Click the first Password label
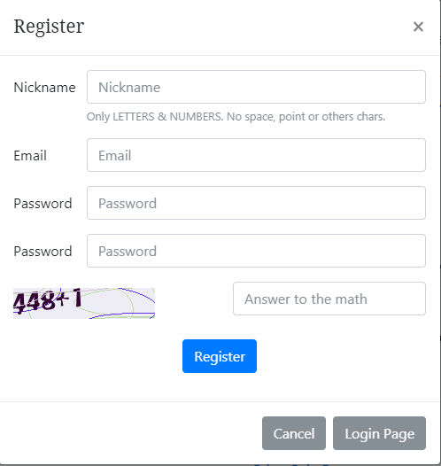The image size is (441, 466). pyautogui.click(x=43, y=204)
